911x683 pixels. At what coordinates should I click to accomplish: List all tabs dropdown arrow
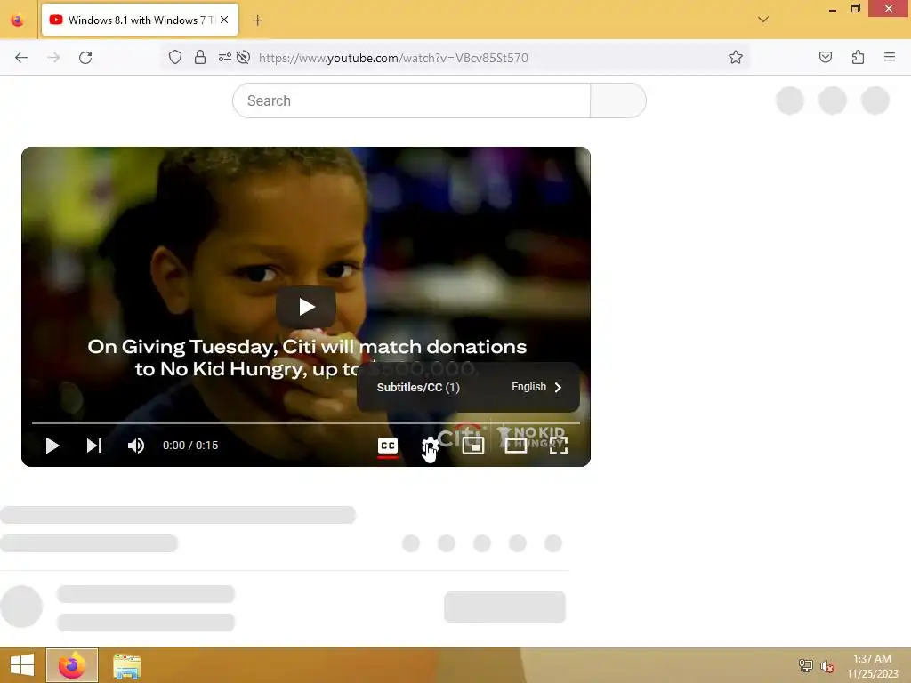tap(762, 20)
